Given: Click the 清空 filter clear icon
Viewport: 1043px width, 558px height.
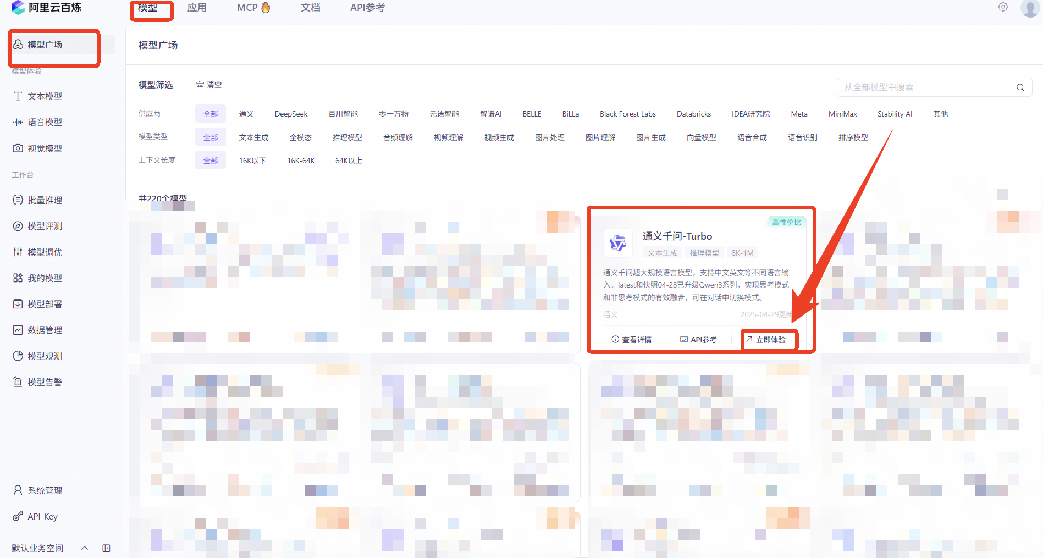Looking at the screenshot, I should coord(200,85).
